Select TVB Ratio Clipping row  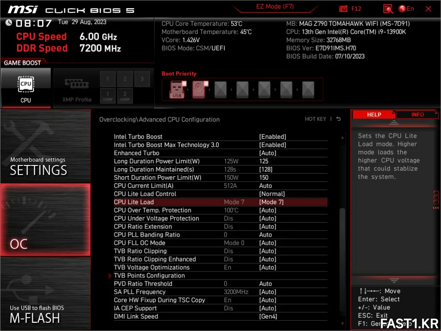[x=220, y=251]
